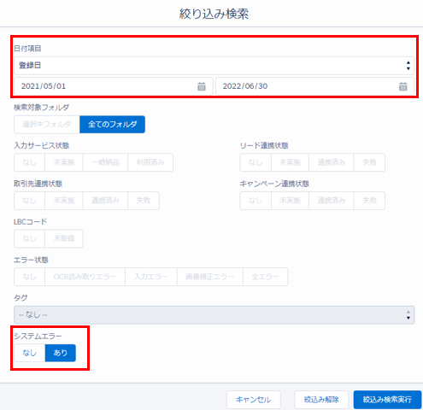Screen dimensions: 423x410
Task: Click the start date field 2021/05/01
Action: (x=114, y=86)
